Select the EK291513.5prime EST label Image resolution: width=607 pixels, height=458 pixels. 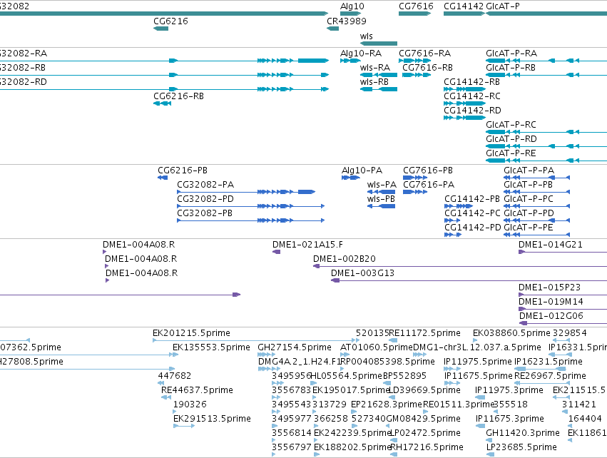[x=212, y=419]
